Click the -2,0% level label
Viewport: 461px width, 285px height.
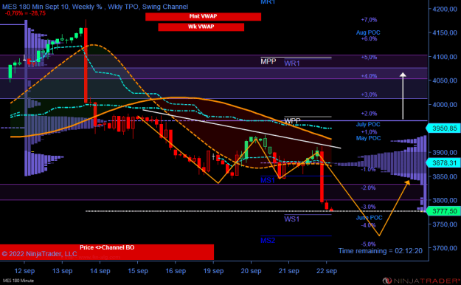(368, 188)
